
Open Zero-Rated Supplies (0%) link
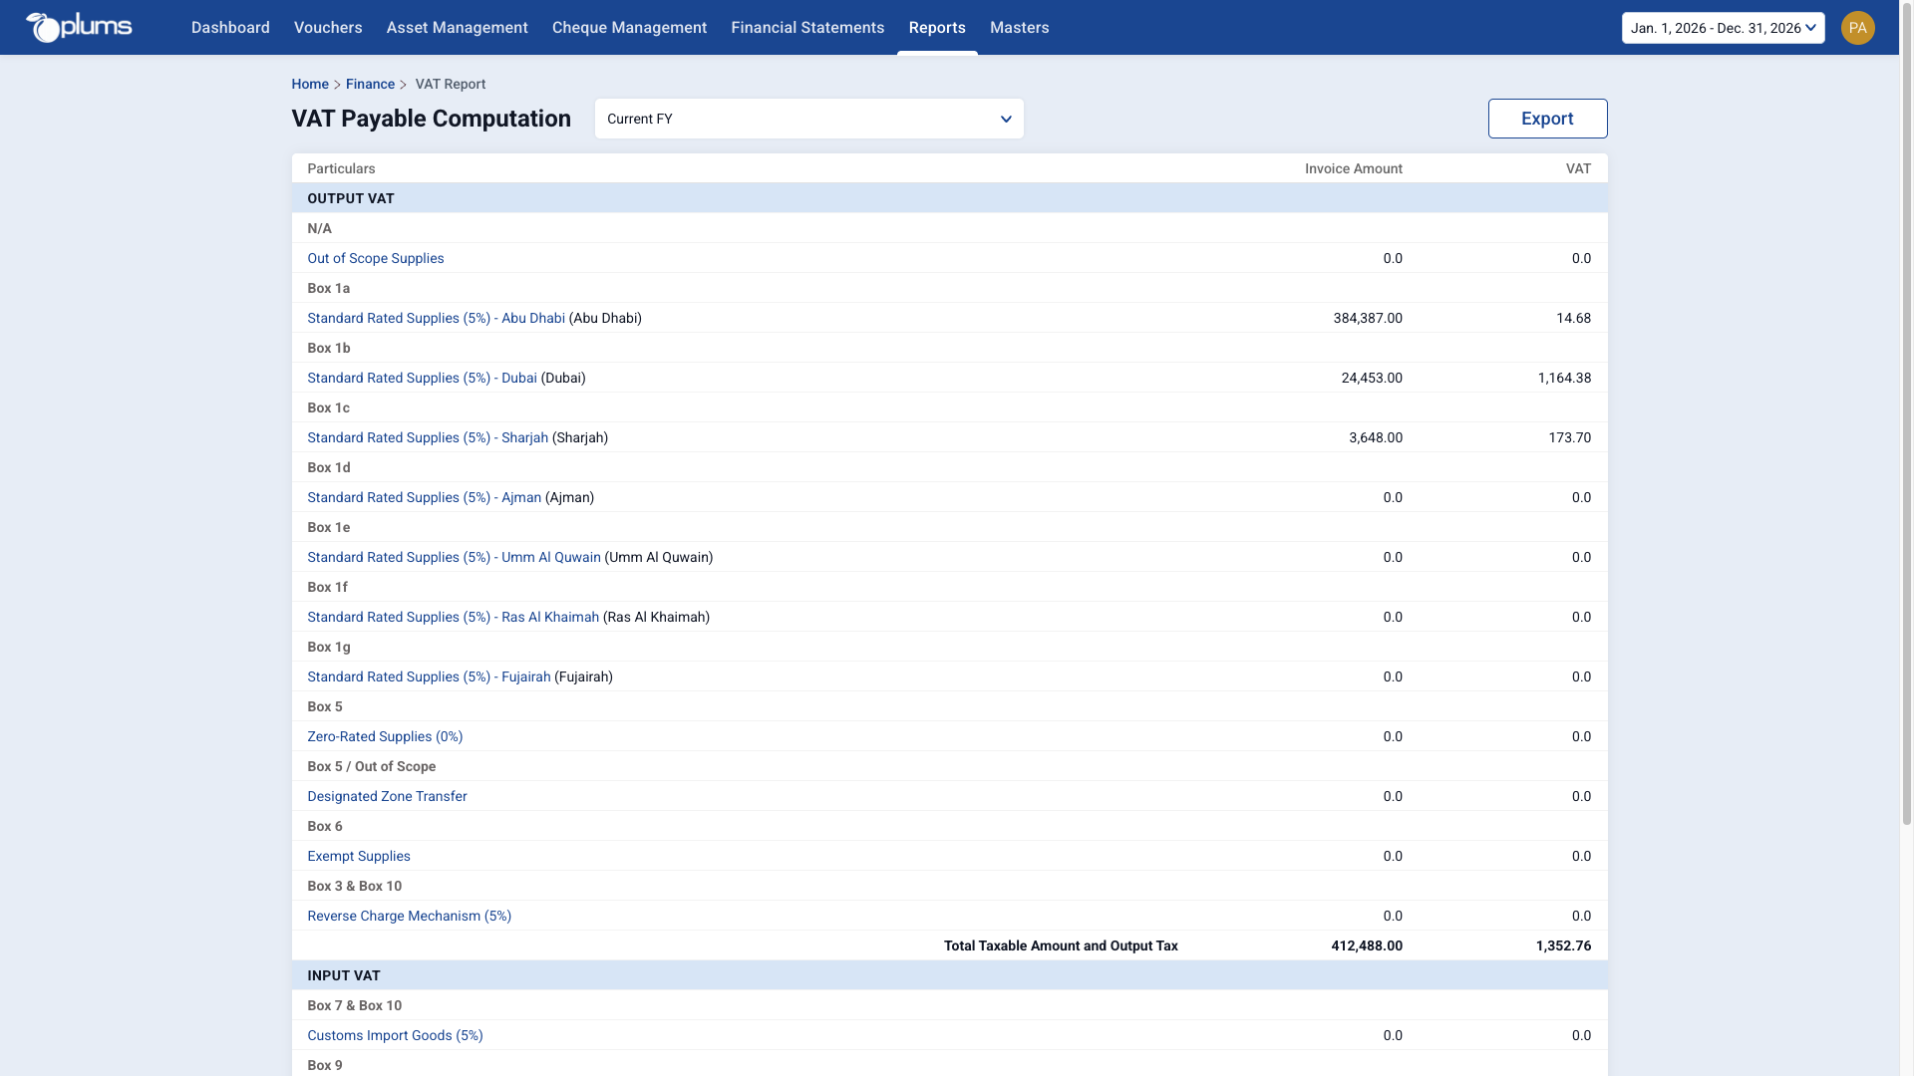[x=385, y=736]
